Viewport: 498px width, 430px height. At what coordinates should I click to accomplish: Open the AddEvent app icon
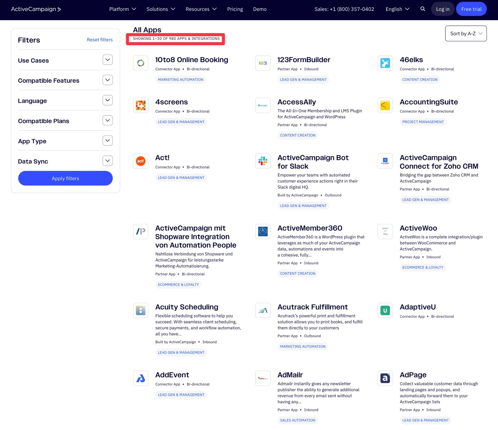141,378
